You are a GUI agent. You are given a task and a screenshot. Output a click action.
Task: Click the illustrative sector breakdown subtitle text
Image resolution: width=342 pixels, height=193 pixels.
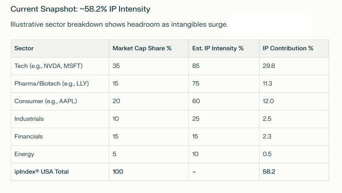119,25
